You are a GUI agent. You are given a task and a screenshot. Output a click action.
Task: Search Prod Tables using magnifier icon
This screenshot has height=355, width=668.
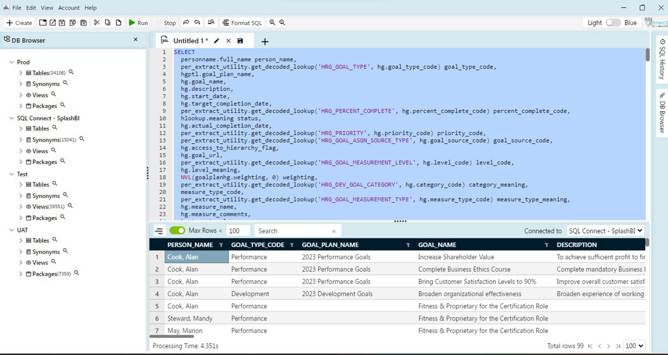tap(71, 73)
